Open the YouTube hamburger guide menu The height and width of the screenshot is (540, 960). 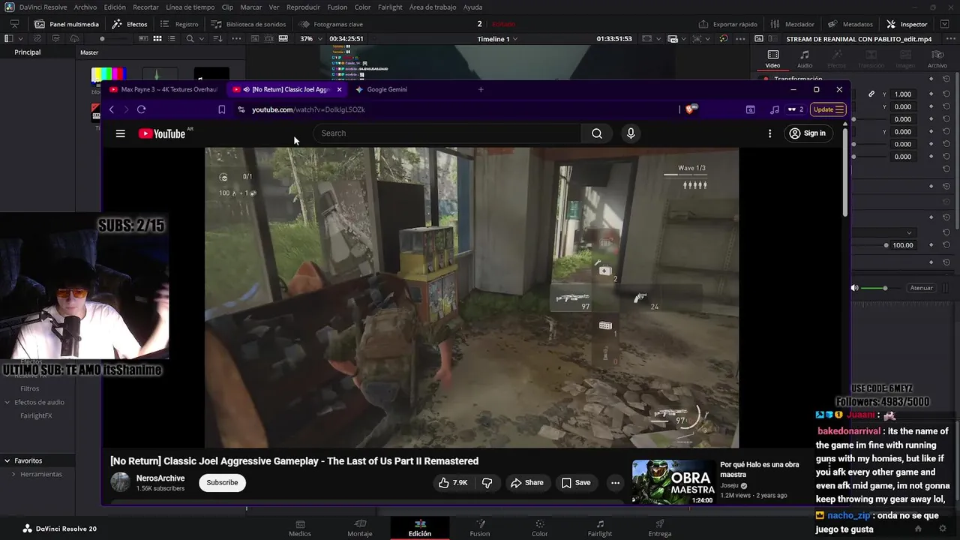(x=120, y=133)
